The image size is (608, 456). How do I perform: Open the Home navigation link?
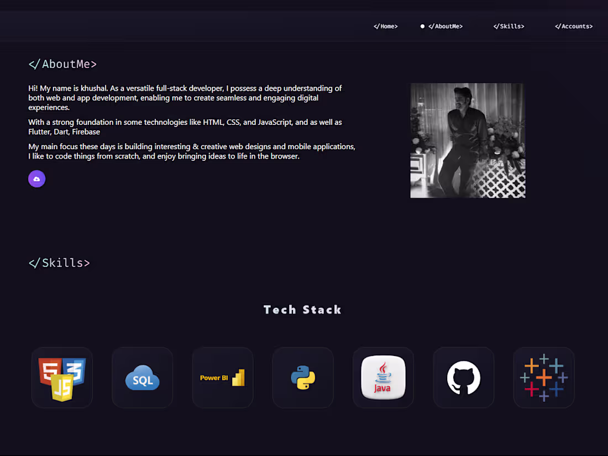[x=385, y=26]
